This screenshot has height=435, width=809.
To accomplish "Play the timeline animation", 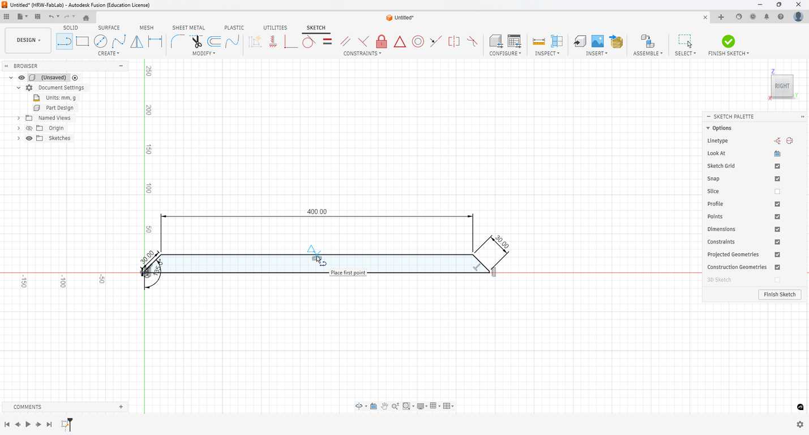I will [28, 424].
